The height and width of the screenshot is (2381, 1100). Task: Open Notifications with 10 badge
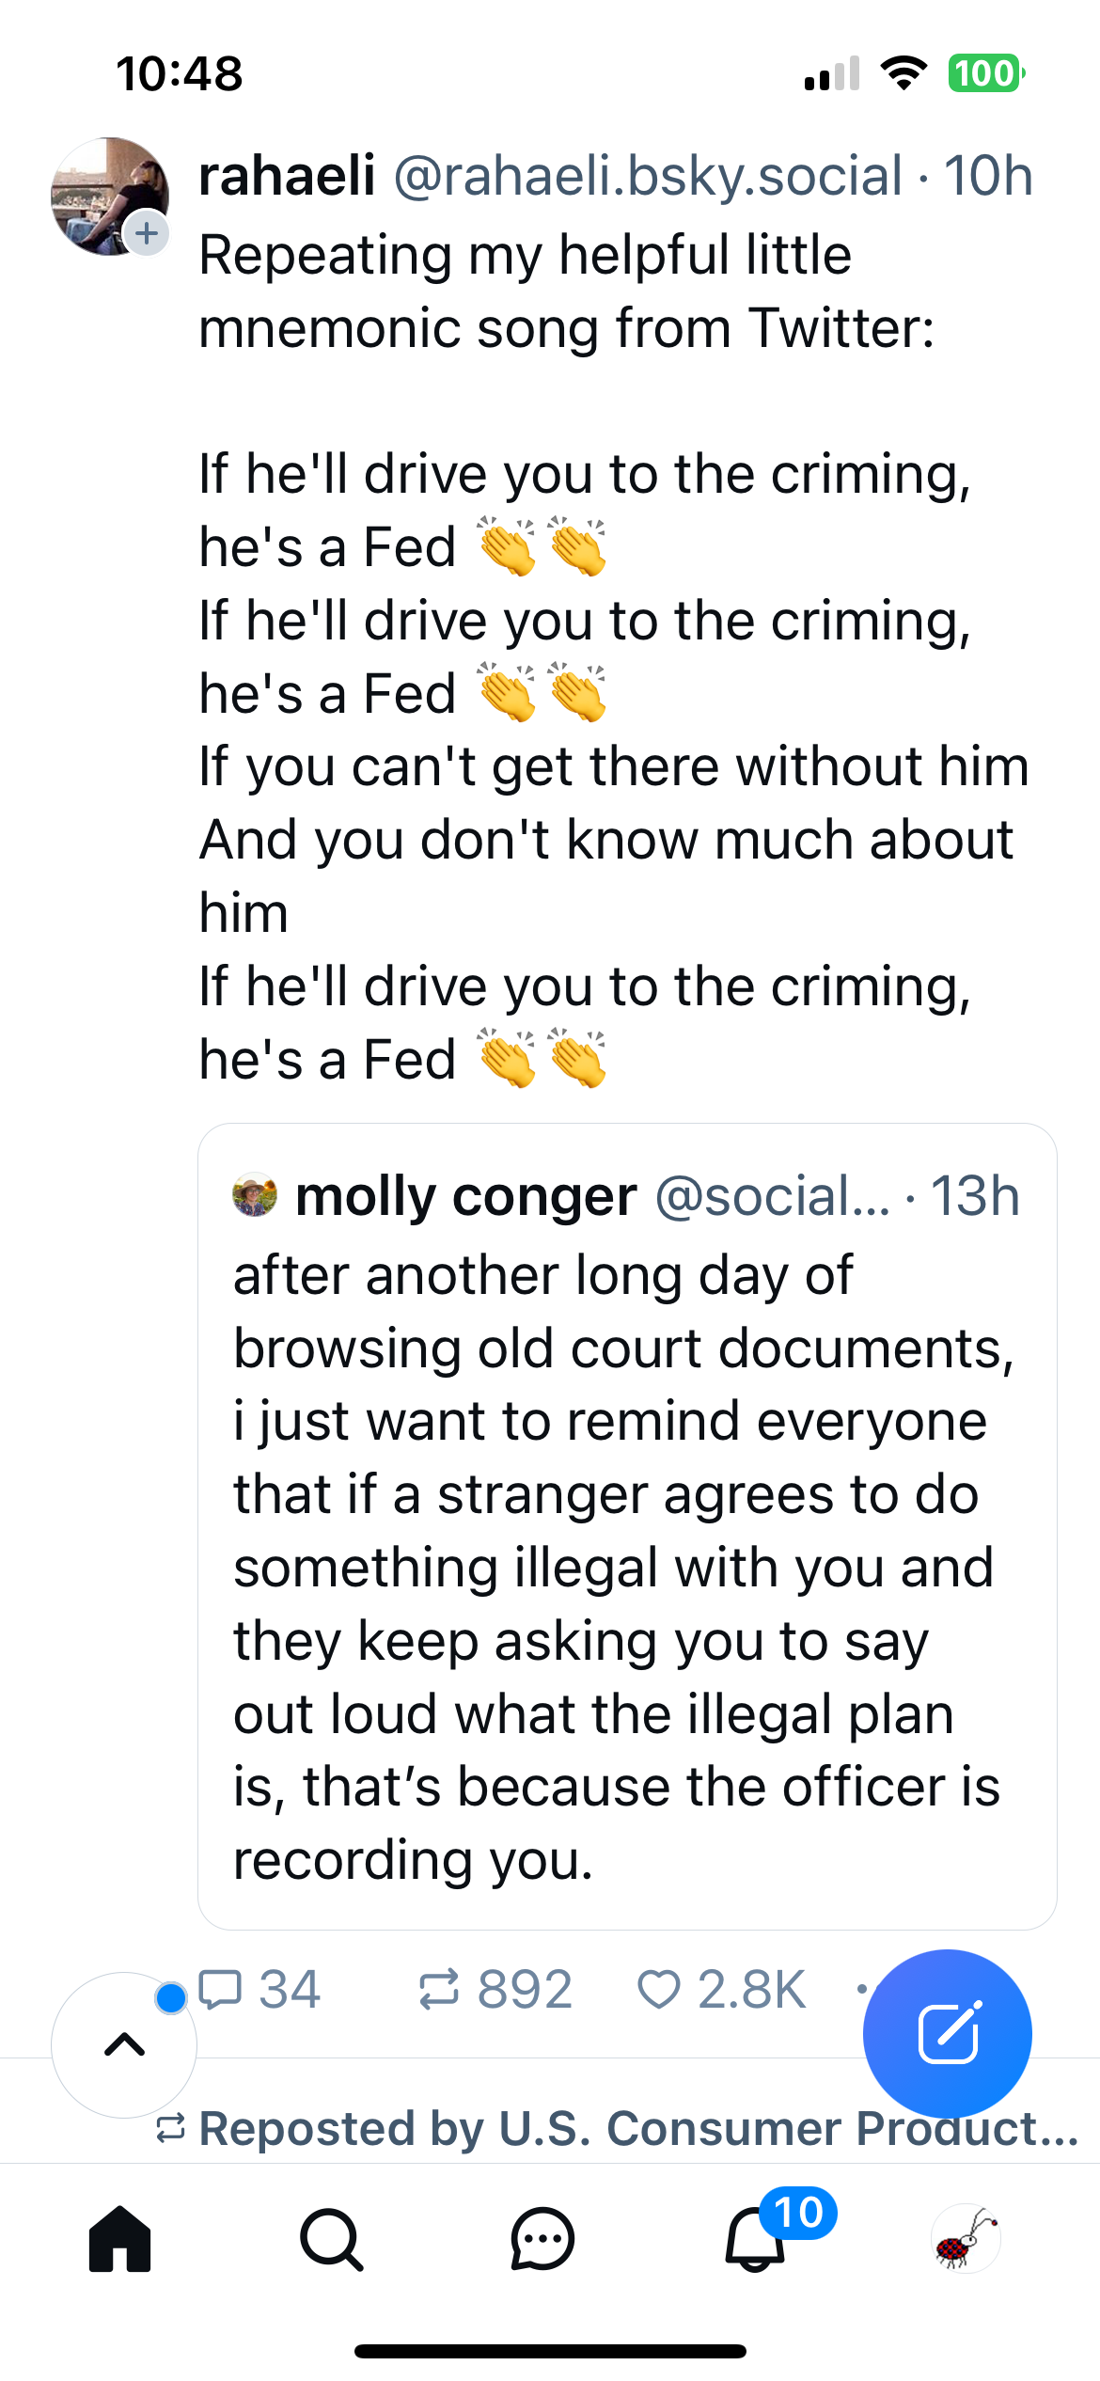pos(755,2239)
